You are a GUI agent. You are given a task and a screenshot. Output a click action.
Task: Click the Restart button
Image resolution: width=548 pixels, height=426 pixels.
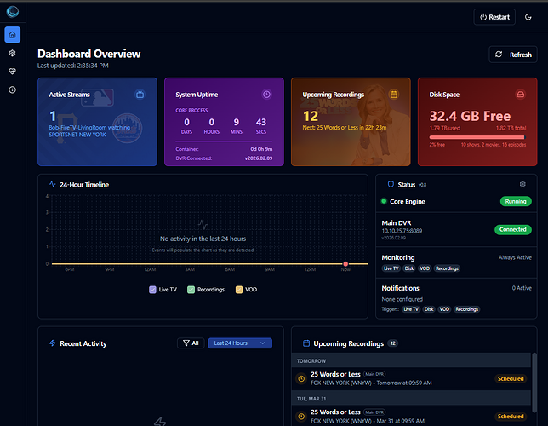coord(494,17)
